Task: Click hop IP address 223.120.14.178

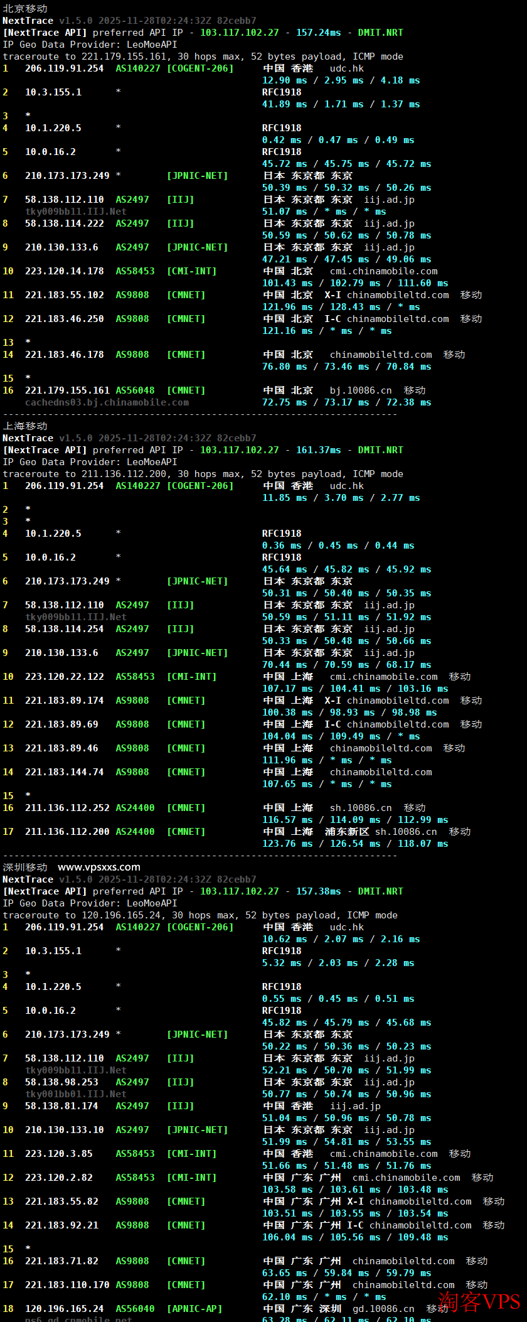Action: click(x=64, y=271)
